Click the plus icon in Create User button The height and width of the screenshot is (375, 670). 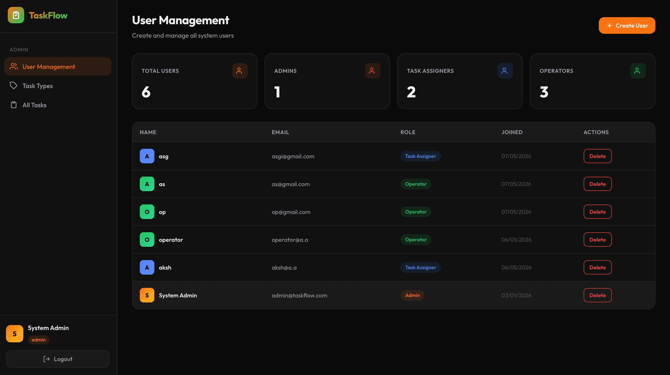(x=609, y=26)
